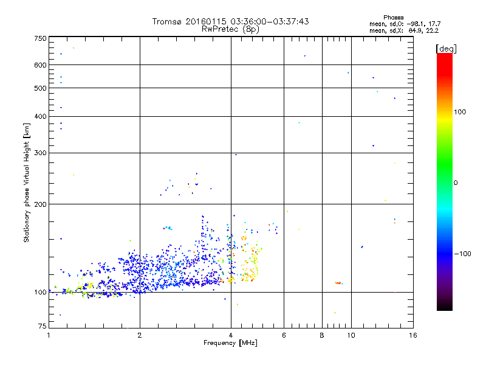Click the '2' frequency axis tick label

[140, 335]
